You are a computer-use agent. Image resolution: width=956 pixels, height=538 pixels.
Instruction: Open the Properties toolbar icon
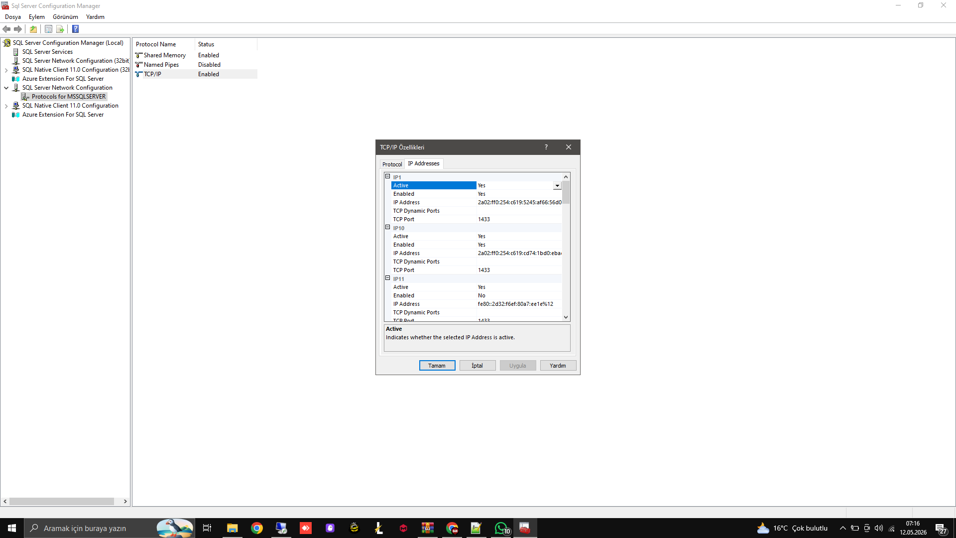48,29
